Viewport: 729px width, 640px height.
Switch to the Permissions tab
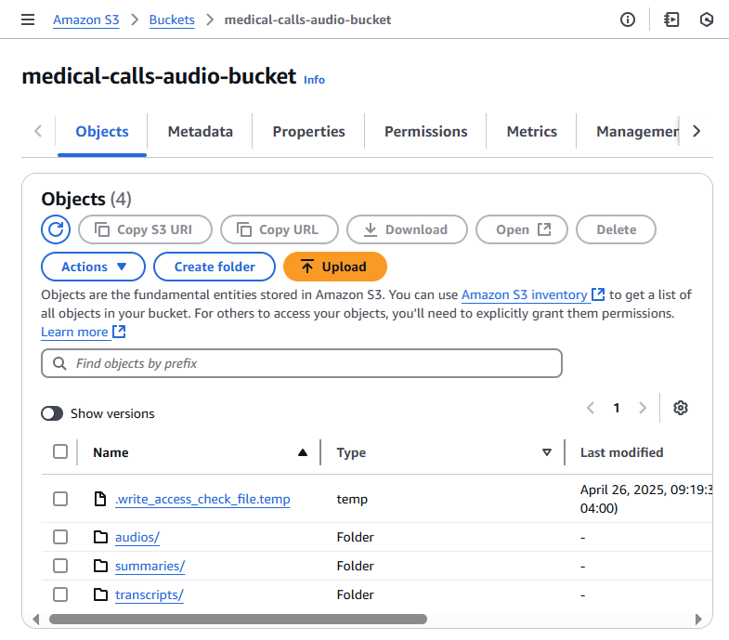tap(425, 132)
